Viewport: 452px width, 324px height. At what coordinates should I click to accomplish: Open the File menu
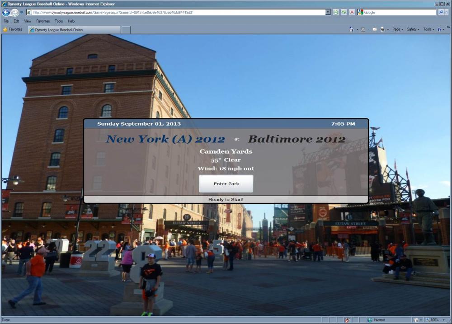pyautogui.click(x=6, y=21)
